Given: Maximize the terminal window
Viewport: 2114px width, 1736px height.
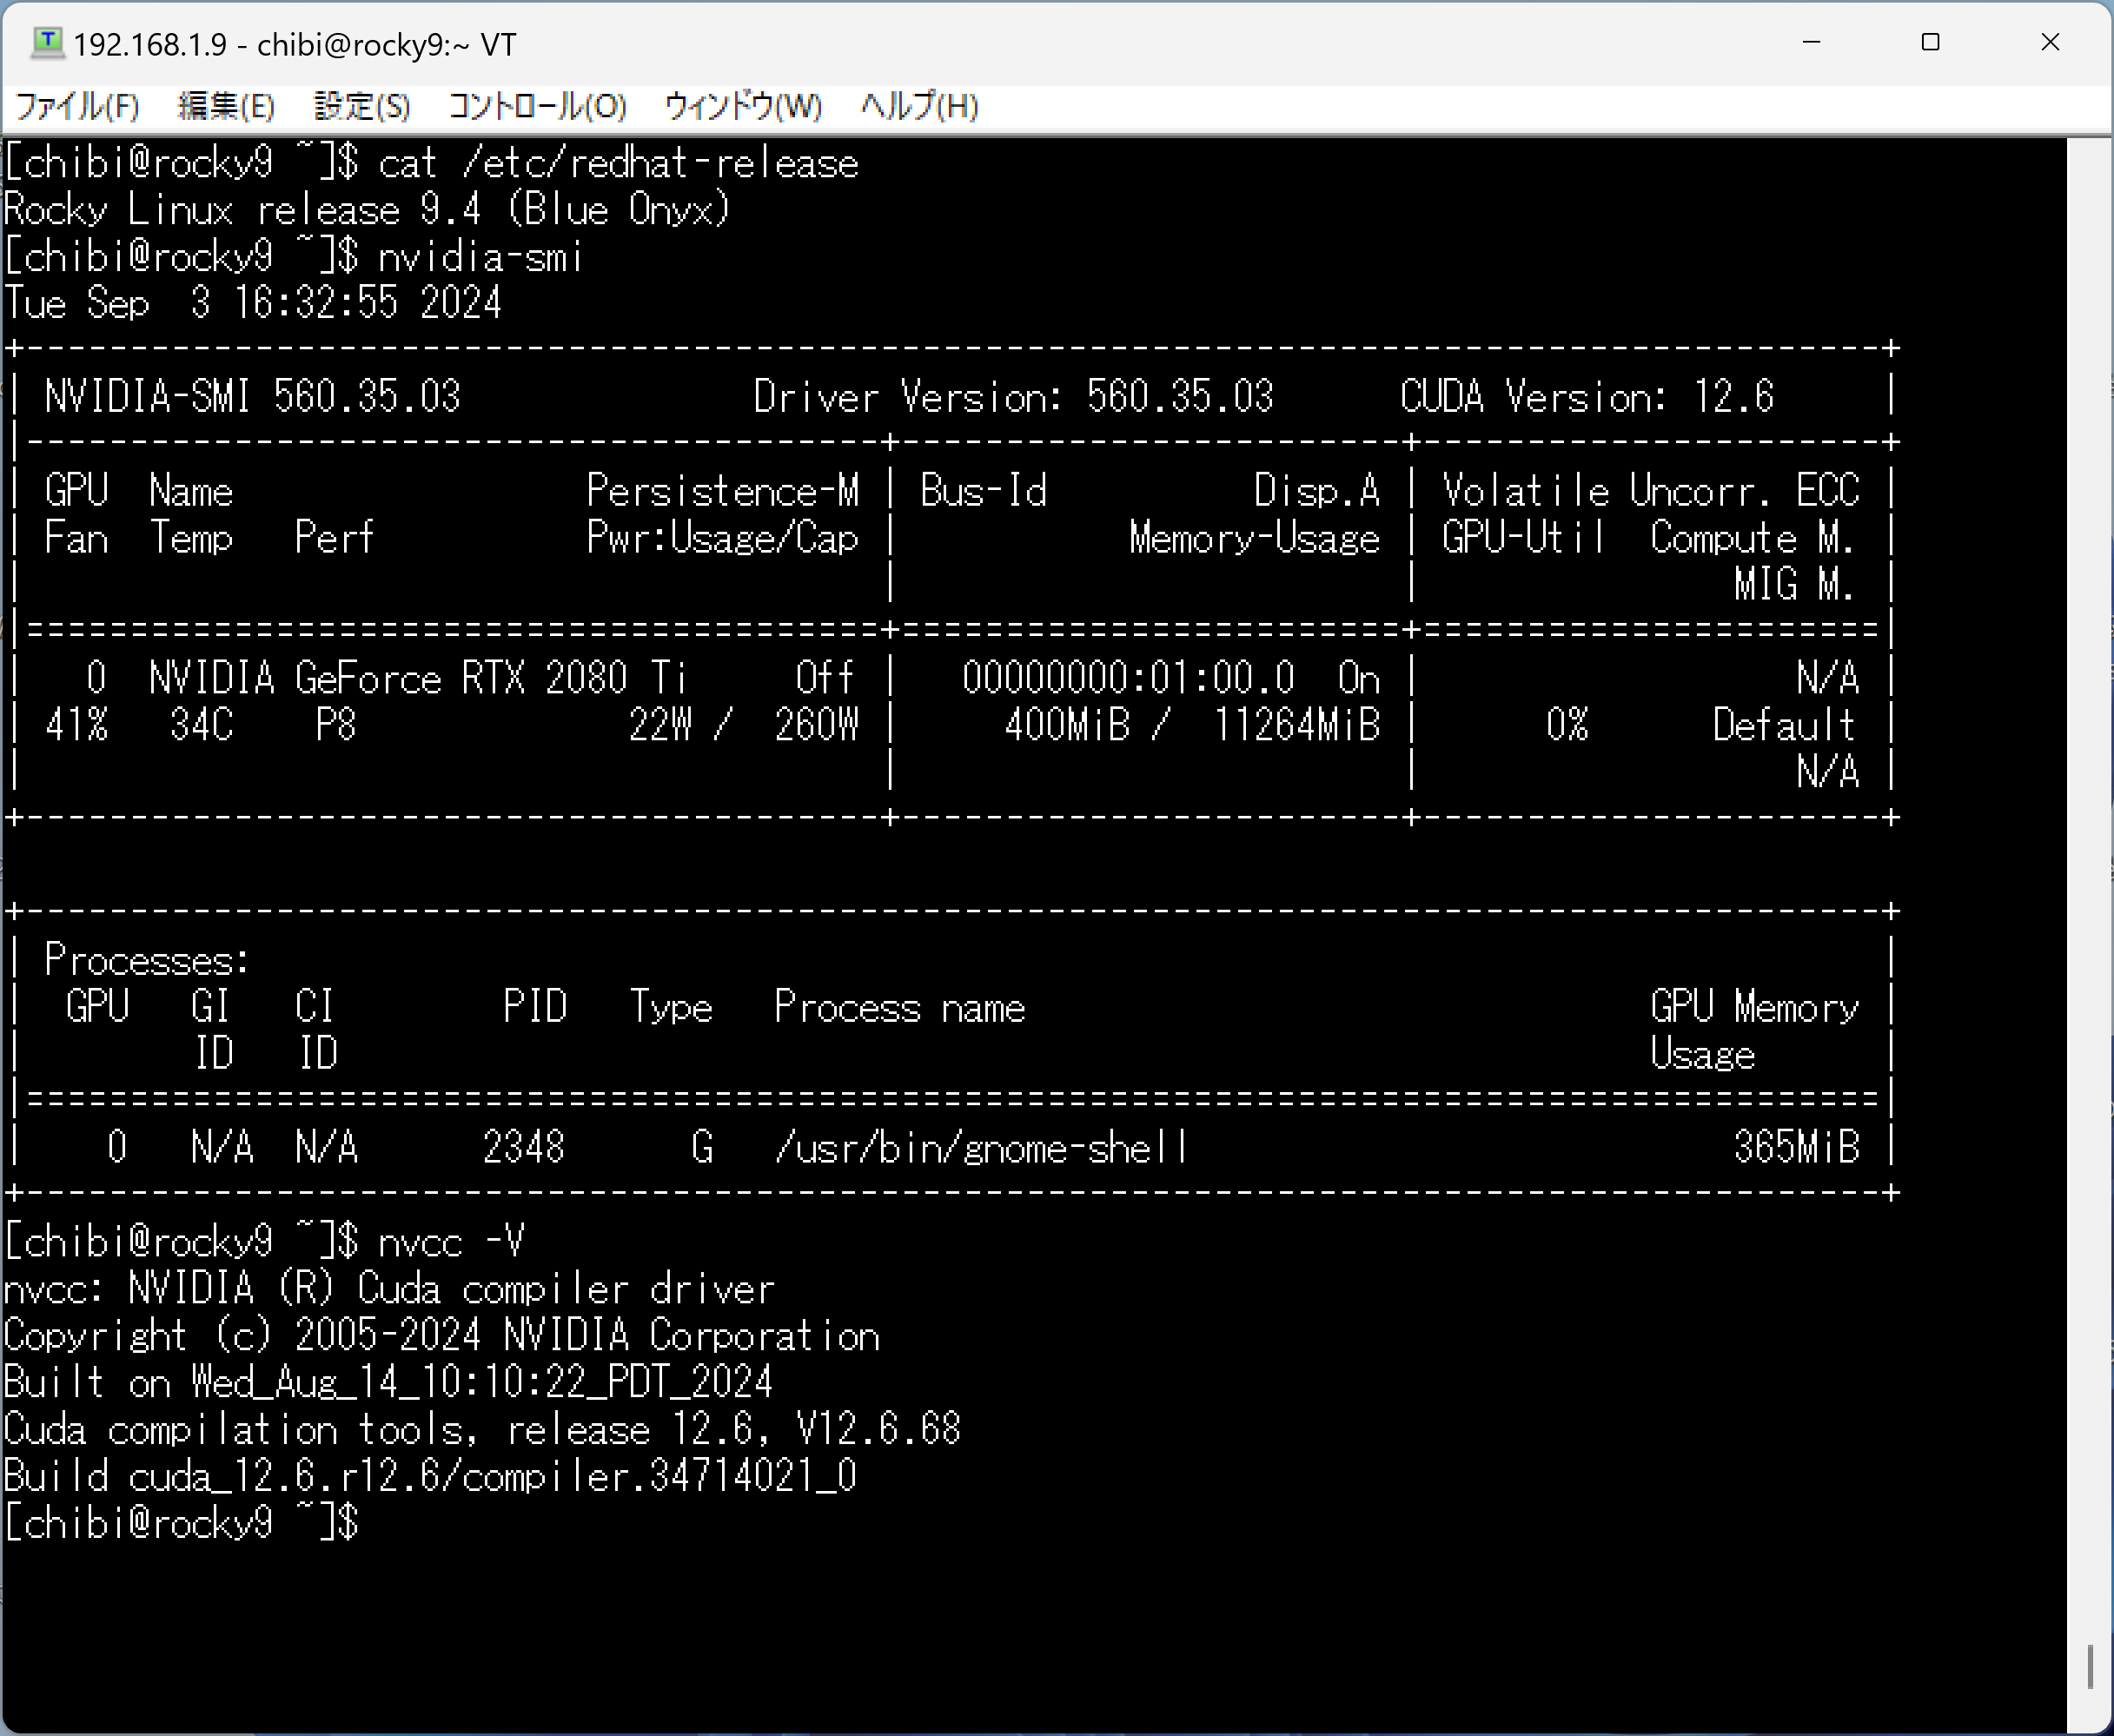Looking at the screenshot, I should [1930, 43].
